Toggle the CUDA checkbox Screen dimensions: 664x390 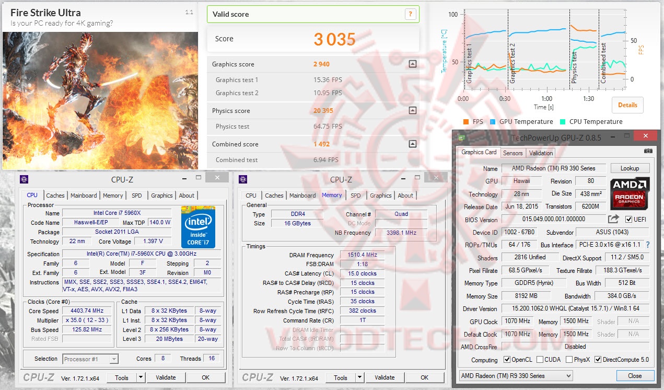pos(540,360)
